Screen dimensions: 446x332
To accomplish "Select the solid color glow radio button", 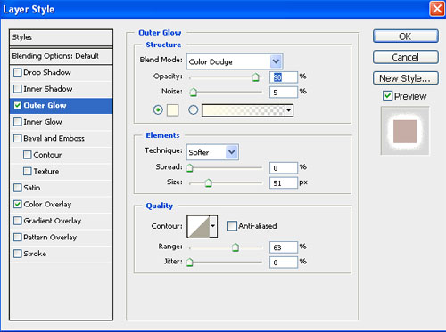I will pos(158,110).
